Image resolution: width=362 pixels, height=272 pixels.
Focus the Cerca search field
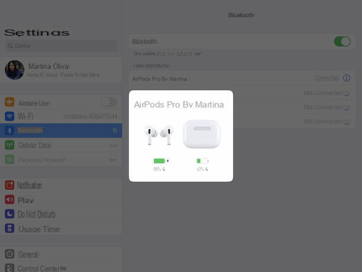pyautogui.click(x=61, y=46)
